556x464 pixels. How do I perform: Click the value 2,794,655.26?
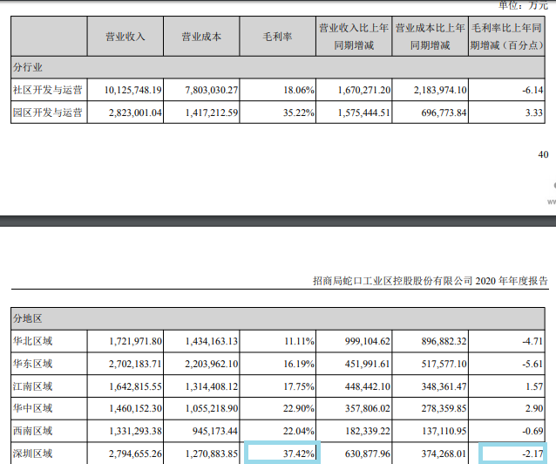point(135,454)
